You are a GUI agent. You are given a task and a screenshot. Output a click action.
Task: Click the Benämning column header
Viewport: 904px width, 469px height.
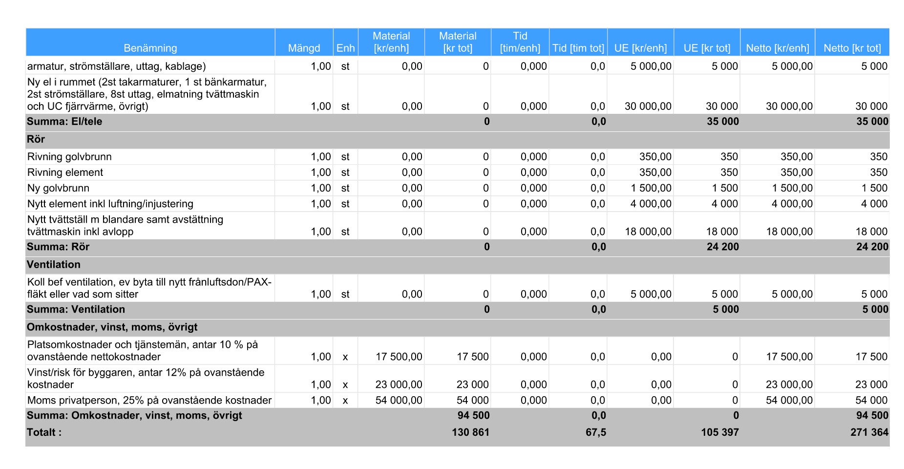[x=150, y=48]
